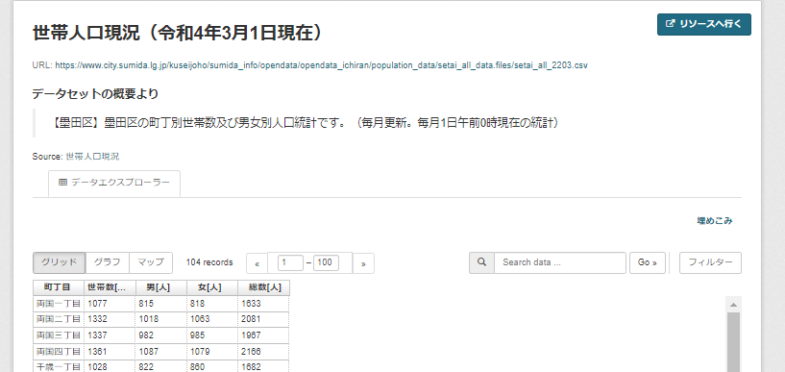
Task: Click total population cell 1633
Action: pos(264,304)
